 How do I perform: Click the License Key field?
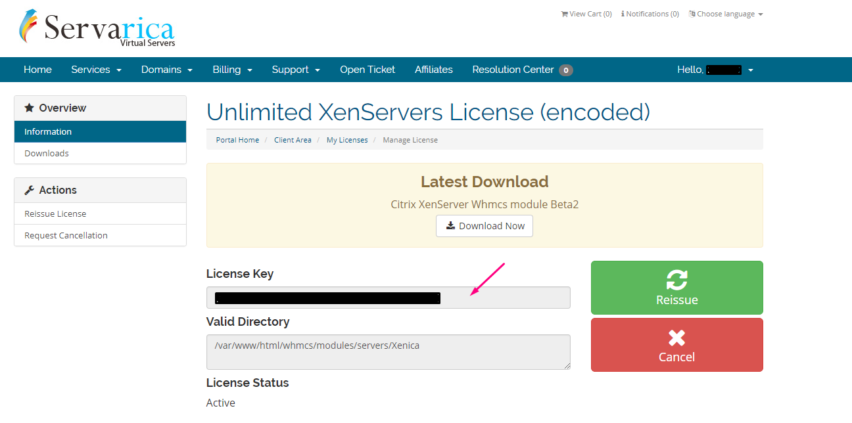[389, 298]
